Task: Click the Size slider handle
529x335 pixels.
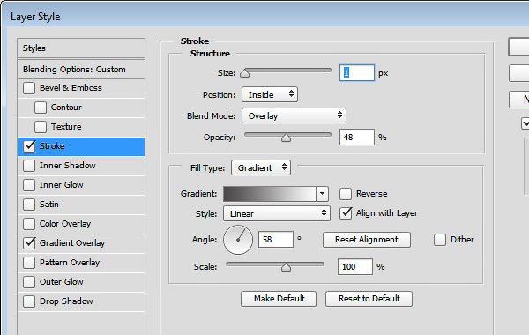Action: 244,73
